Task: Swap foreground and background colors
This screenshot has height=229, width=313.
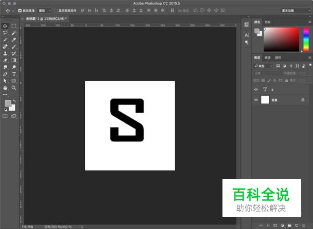Action: [14, 101]
